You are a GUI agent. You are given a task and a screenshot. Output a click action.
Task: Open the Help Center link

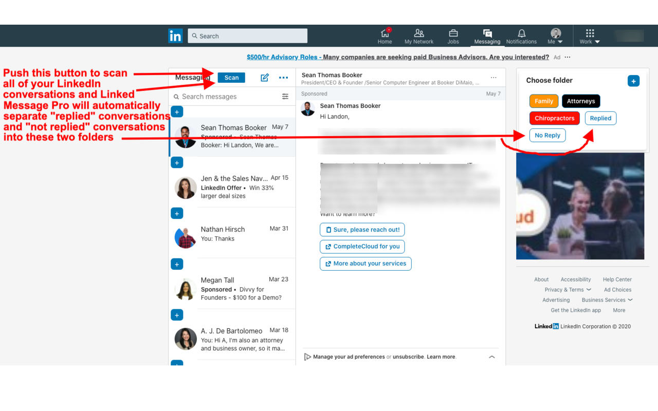(617, 279)
